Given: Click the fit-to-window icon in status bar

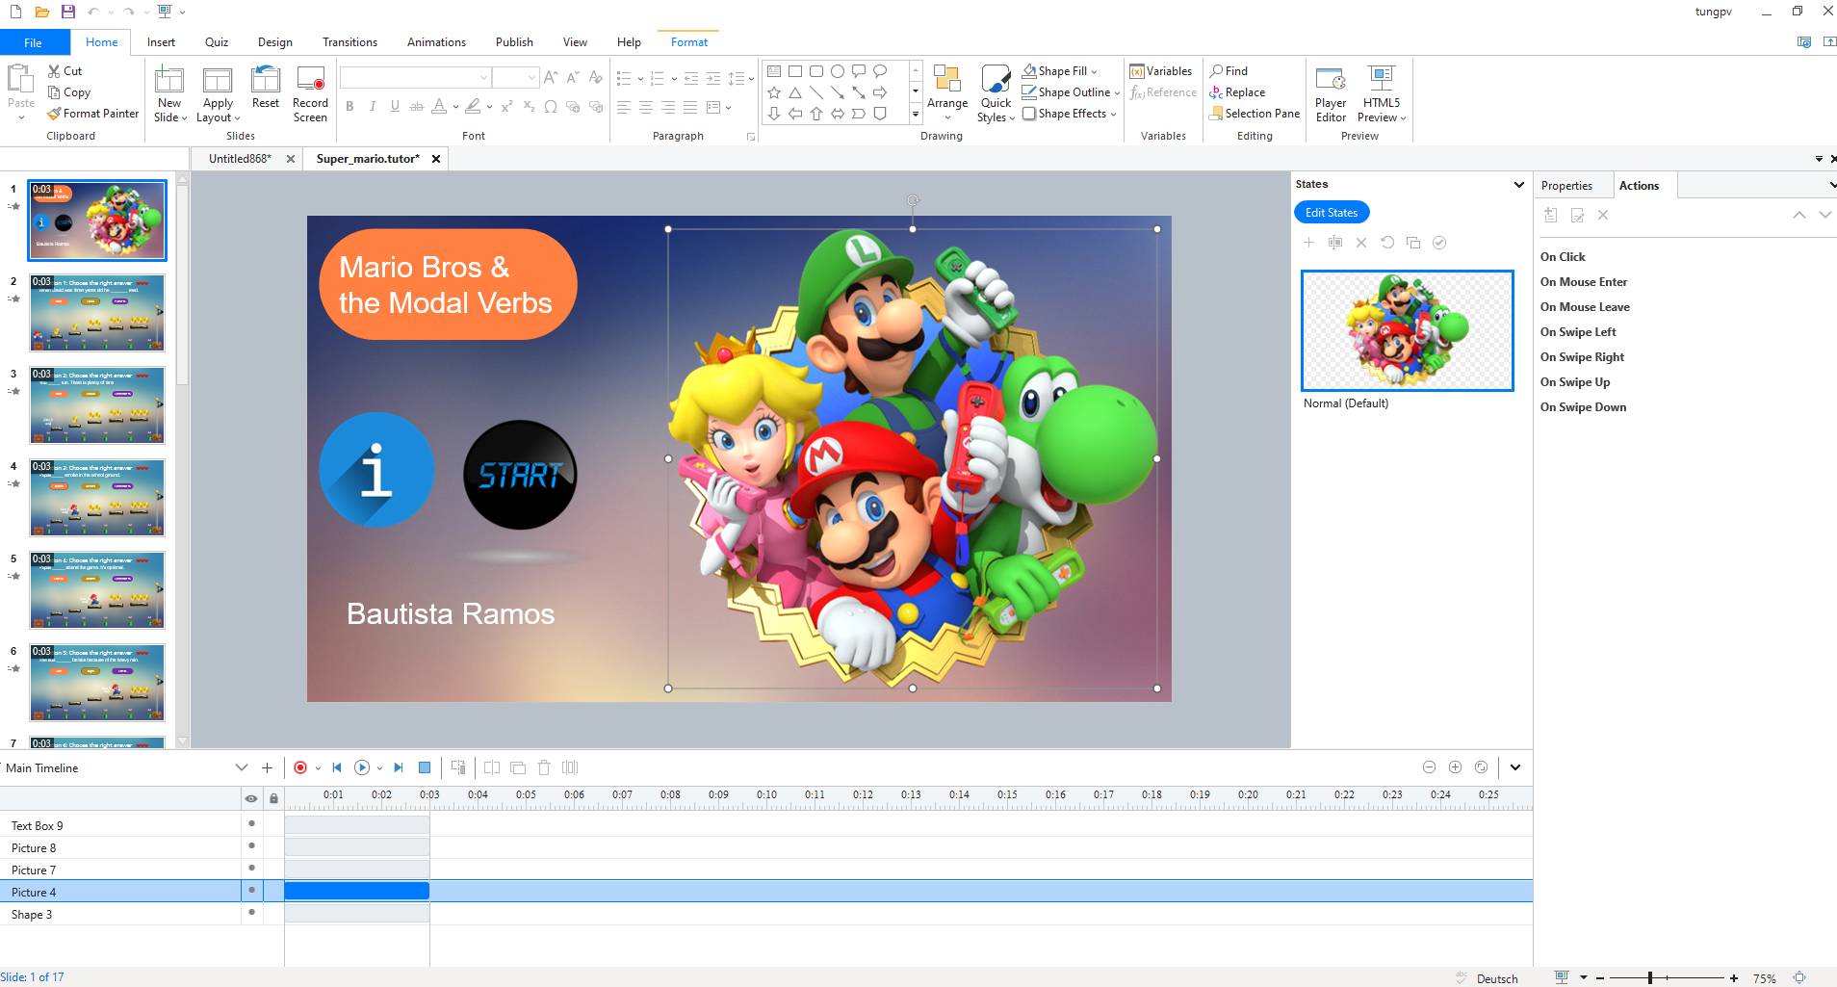Looking at the screenshot, I should point(1798,977).
